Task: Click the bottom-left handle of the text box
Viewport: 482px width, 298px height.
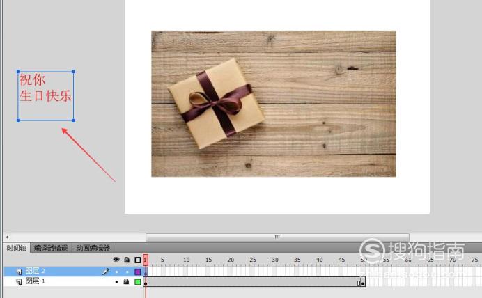Action: point(18,120)
